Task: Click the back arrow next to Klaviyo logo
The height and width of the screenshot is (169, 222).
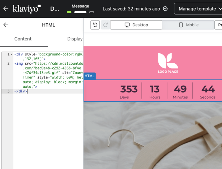Action: click(6, 9)
